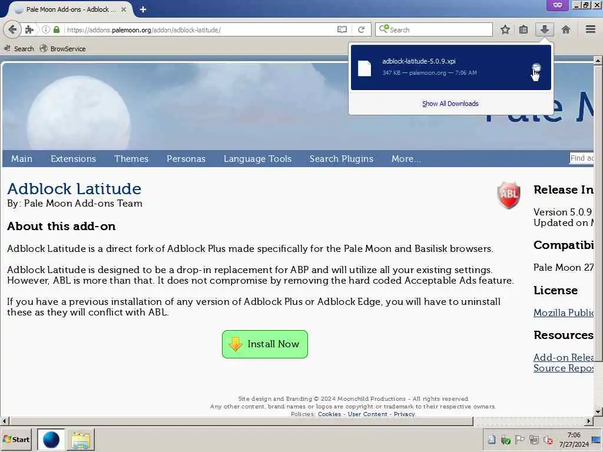603x452 pixels.
Task: Open Windows Explorer from the taskbar
Action: coord(80,440)
